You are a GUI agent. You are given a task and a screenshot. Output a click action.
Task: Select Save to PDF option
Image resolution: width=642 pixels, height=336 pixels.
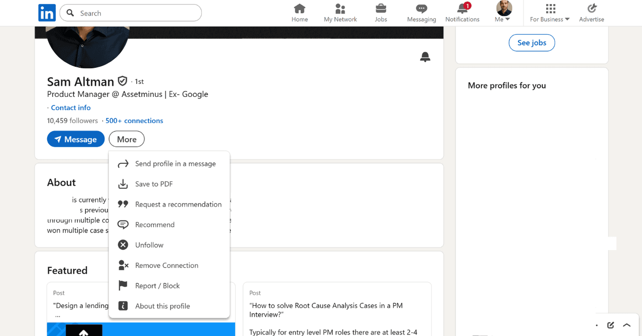pyautogui.click(x=154, y=184)
